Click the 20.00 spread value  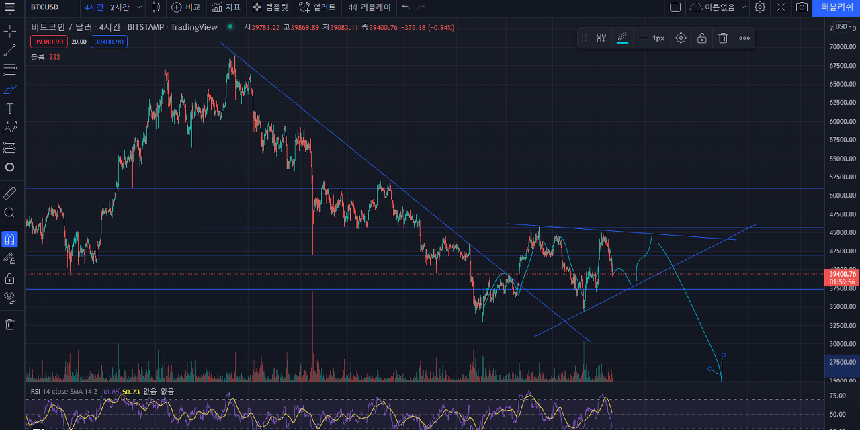pyautogui.click(x=79, y=42)
